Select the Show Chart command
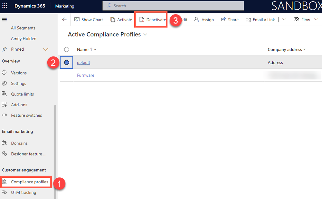The height and width of the screenshot is (199, 322). point(89,19)
